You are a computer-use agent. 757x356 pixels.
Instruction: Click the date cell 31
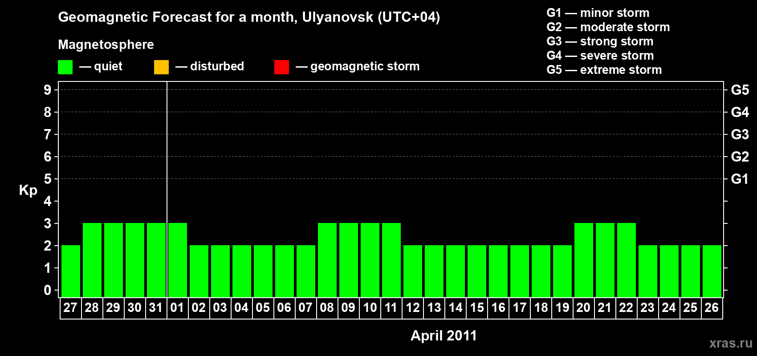click(156, 308)
